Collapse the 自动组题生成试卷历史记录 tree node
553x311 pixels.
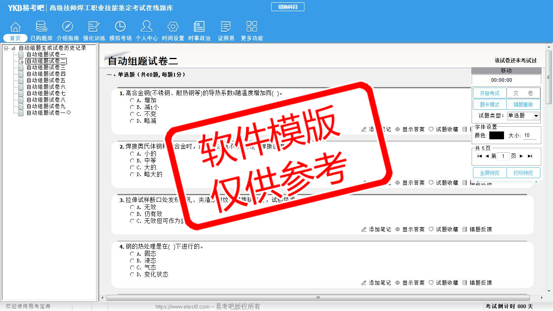[6, 48]
